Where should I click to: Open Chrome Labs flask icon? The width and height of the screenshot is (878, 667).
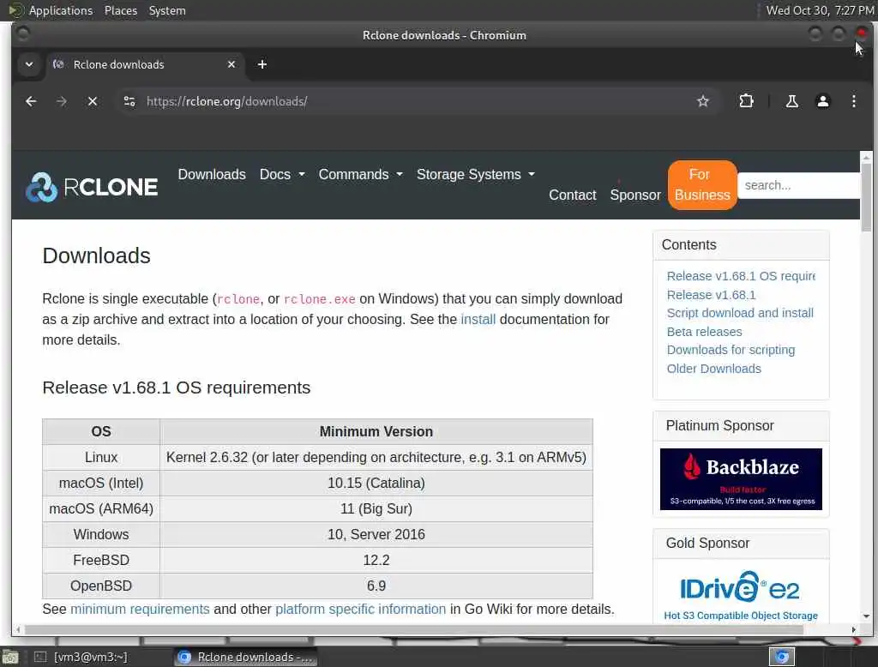pos(791,101)
